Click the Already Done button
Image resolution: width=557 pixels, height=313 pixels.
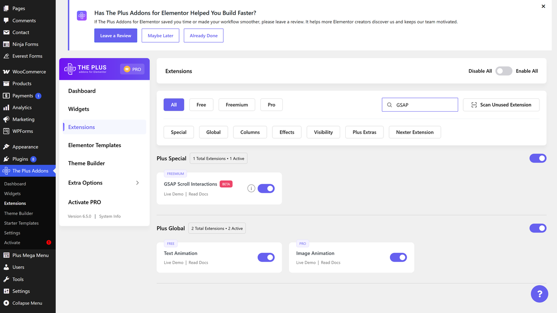click(x=204, y=36)
